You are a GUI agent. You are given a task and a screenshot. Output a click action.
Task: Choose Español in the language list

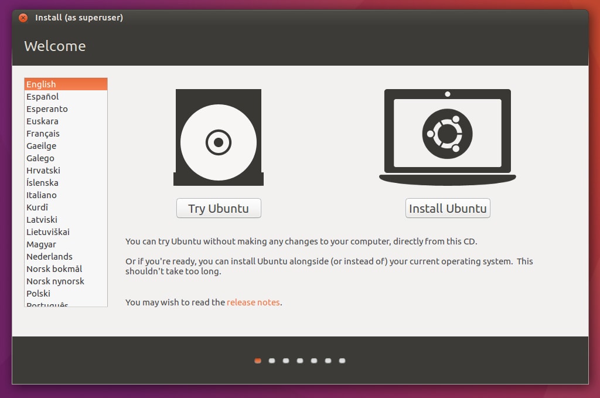tap(42, 96)
